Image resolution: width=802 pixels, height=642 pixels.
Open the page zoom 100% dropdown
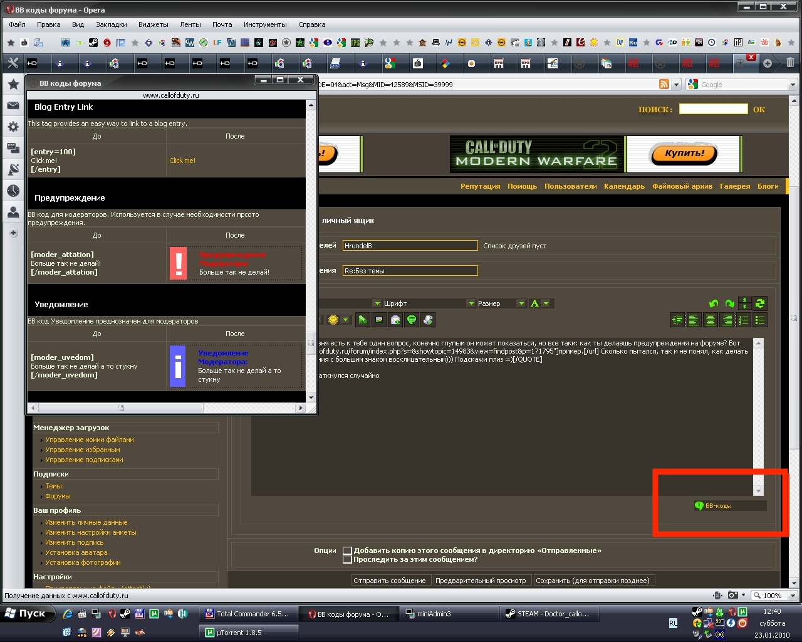coord(793,596)
